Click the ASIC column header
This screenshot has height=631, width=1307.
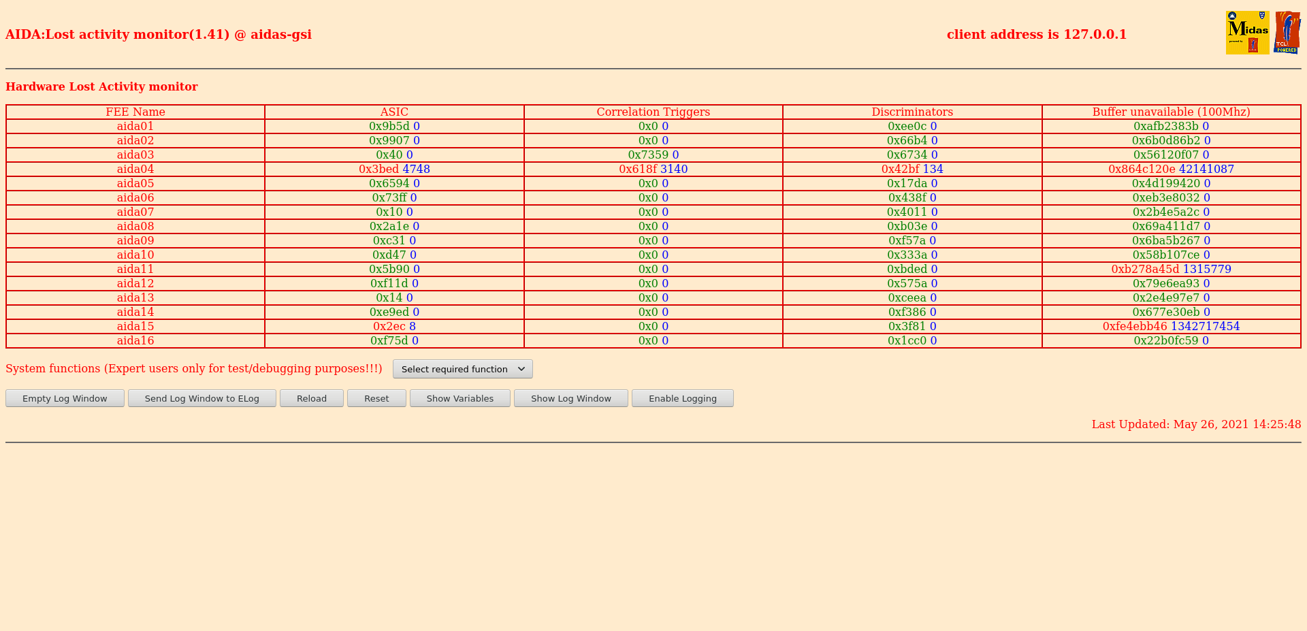pyautogui.click(x=394, y=112)
